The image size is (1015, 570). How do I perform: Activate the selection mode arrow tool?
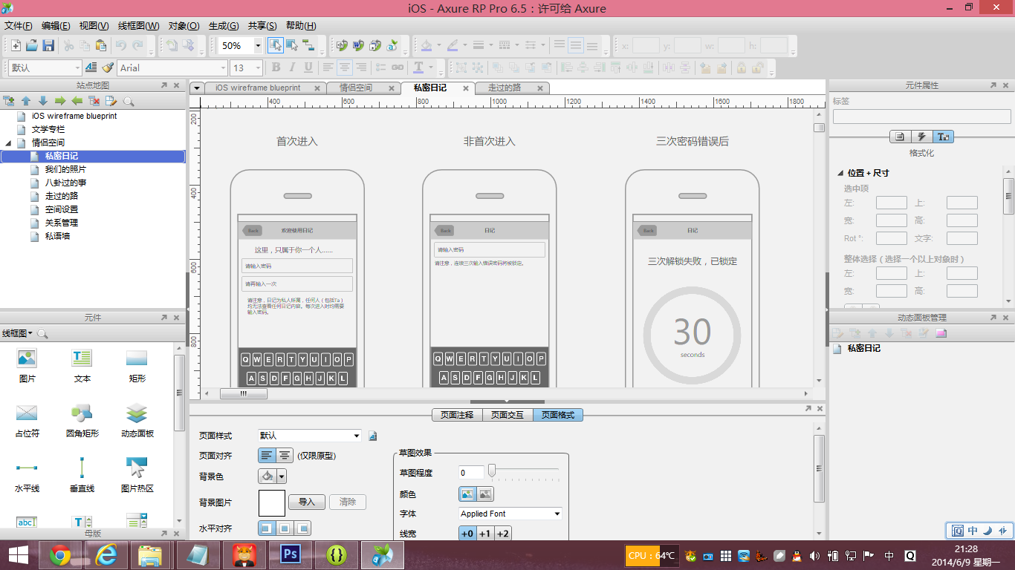tap(276, 45)
